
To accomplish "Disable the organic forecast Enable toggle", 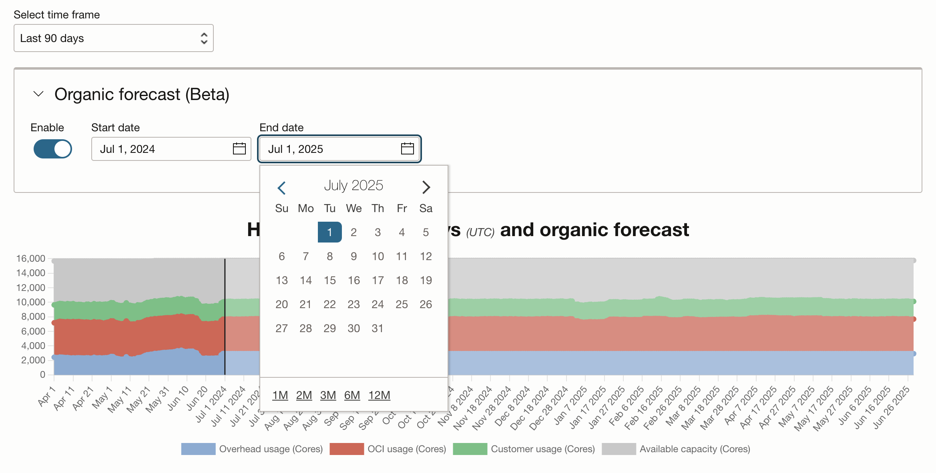I will [x=52, y=148].
